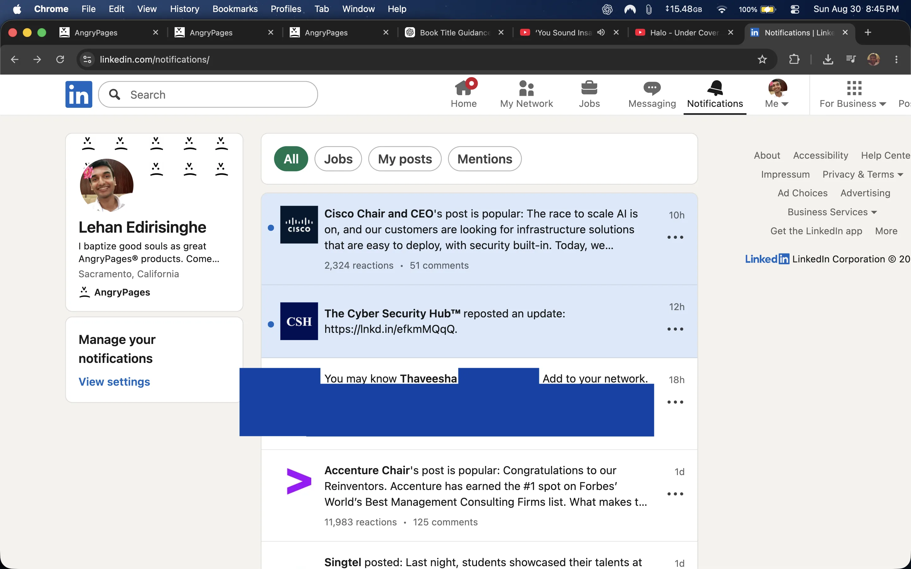The height and width of the screenshot is (569, 911).
Task: Open Lehan Edirisinghe profile name link
Action: (x=142, y=227)
